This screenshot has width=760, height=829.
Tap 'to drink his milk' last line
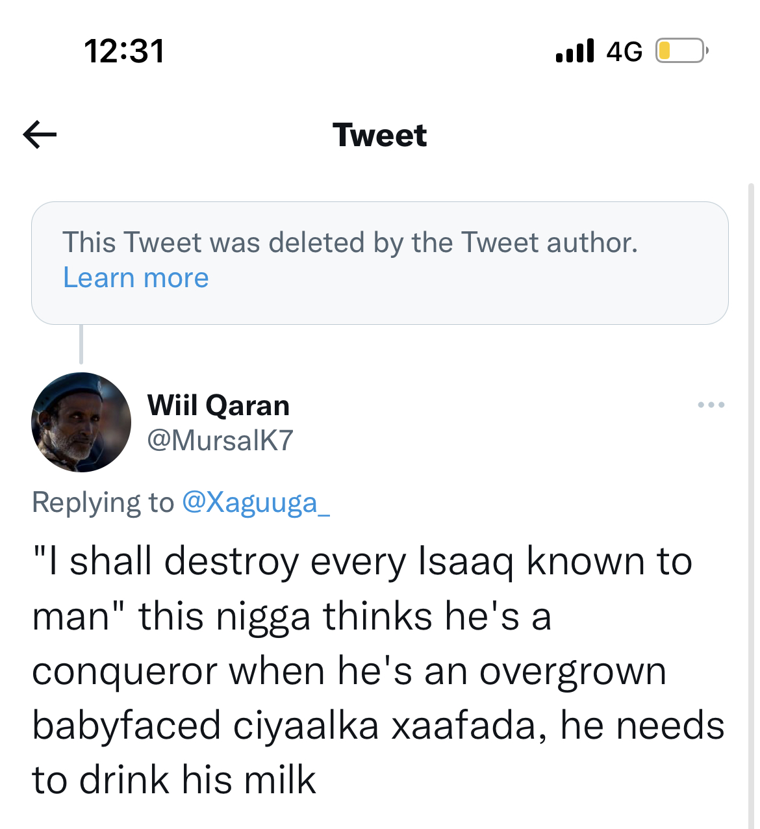tap(174, 780)
